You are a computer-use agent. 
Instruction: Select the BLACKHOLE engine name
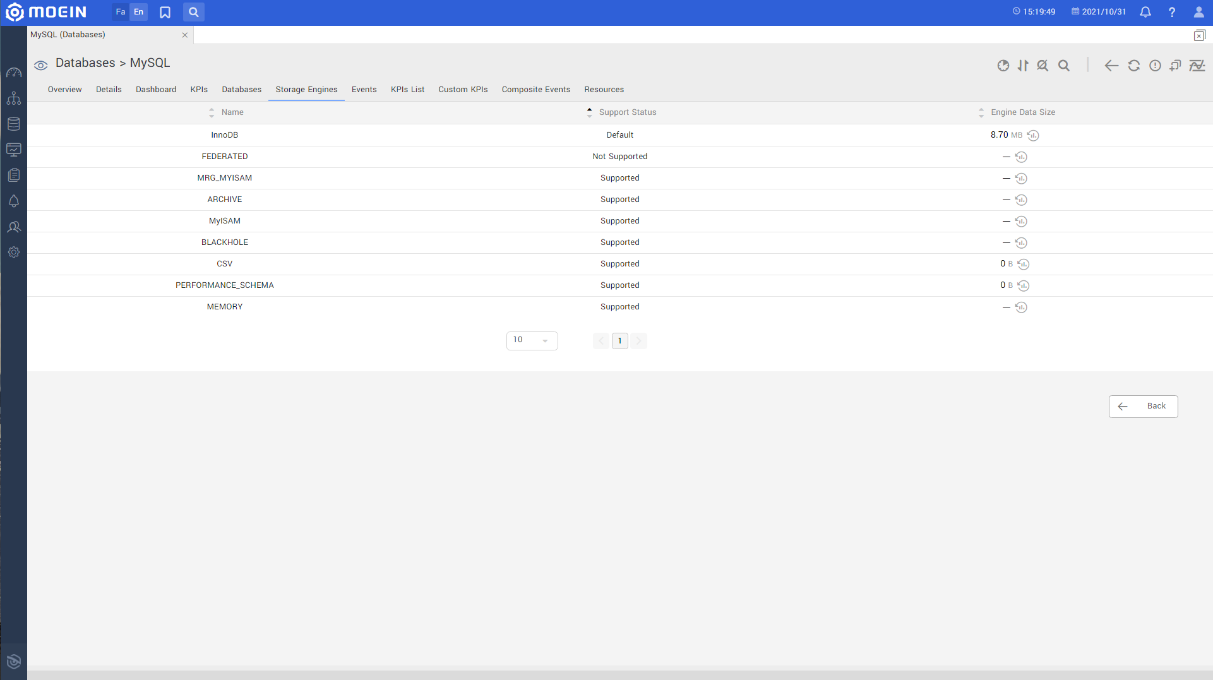[x=225, y=242]
